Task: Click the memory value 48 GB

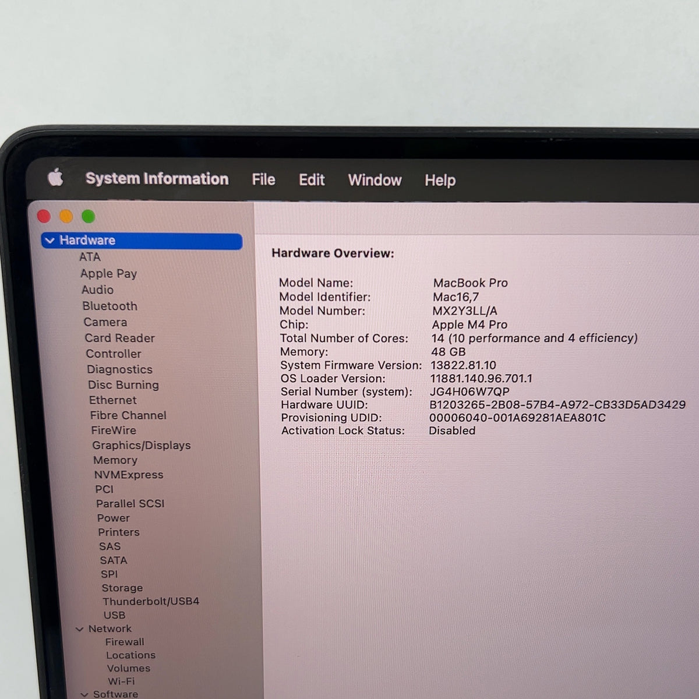Action: [x=449, y=352]
